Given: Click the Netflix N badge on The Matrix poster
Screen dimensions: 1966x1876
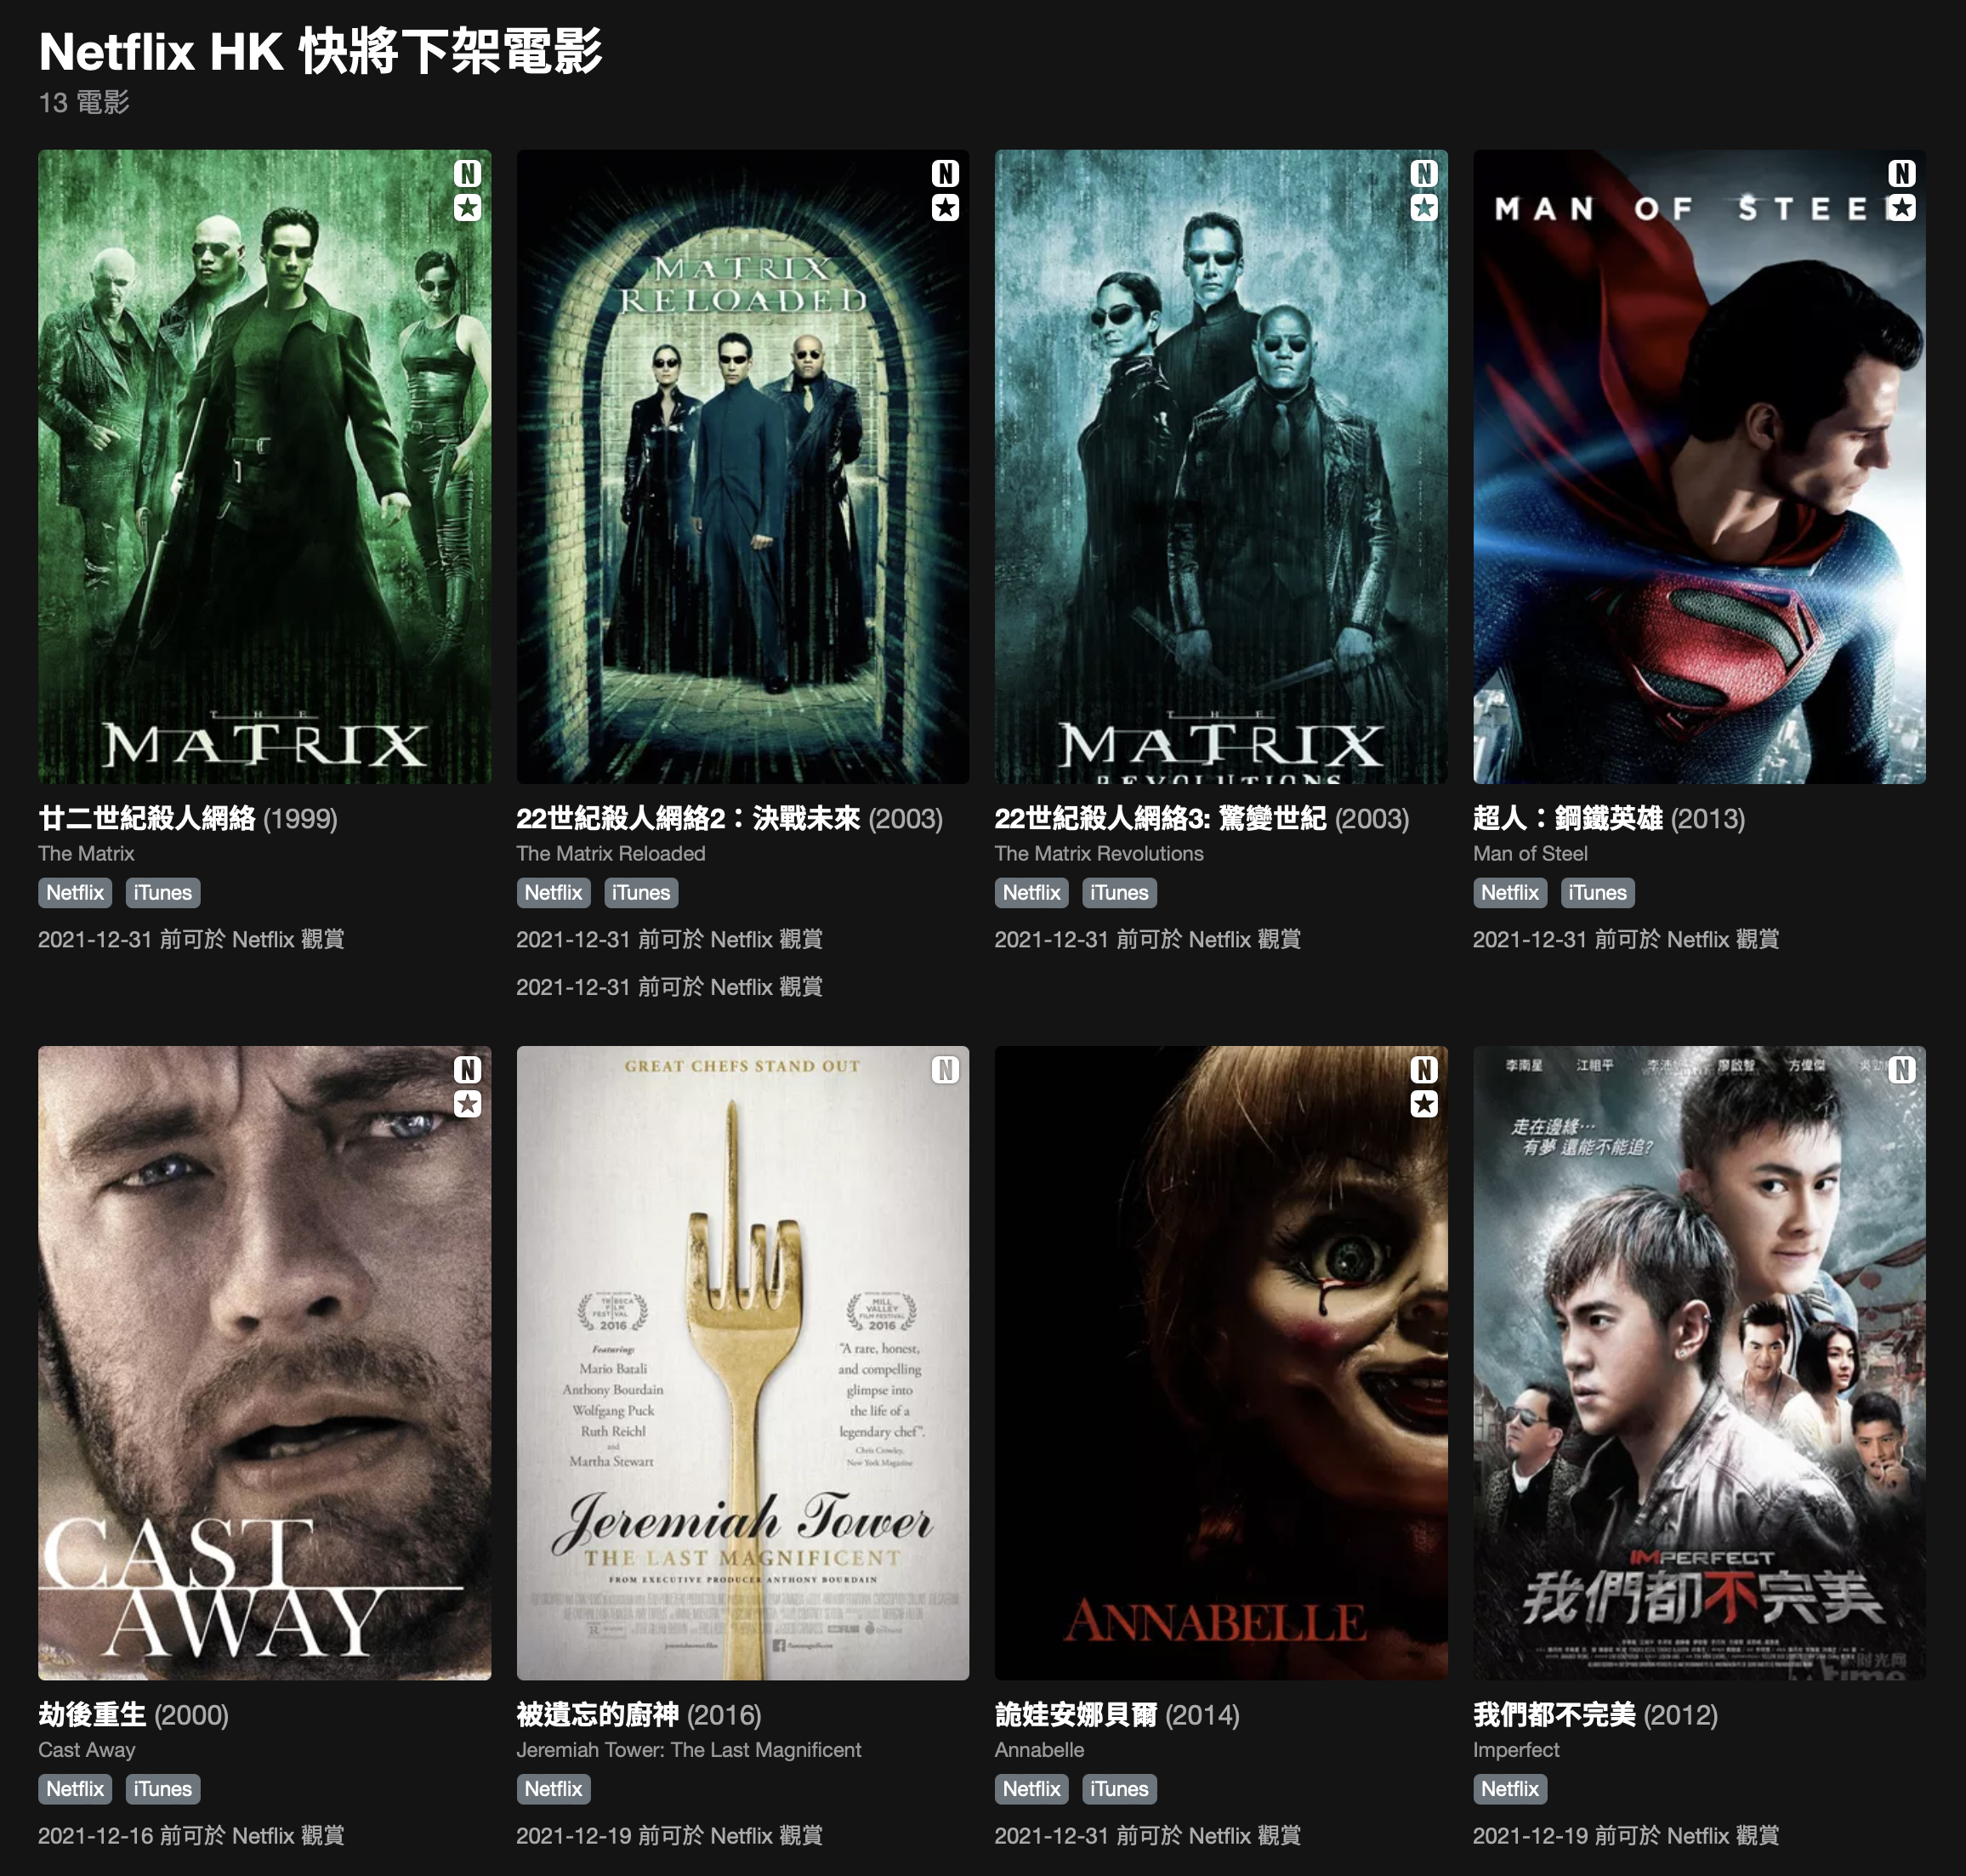Looking at the screenshot, I should pyautogui.click(x=467, y=173).
